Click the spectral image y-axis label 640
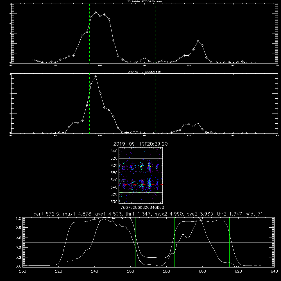This screenshot has width=281, height=281. point(114,151)
